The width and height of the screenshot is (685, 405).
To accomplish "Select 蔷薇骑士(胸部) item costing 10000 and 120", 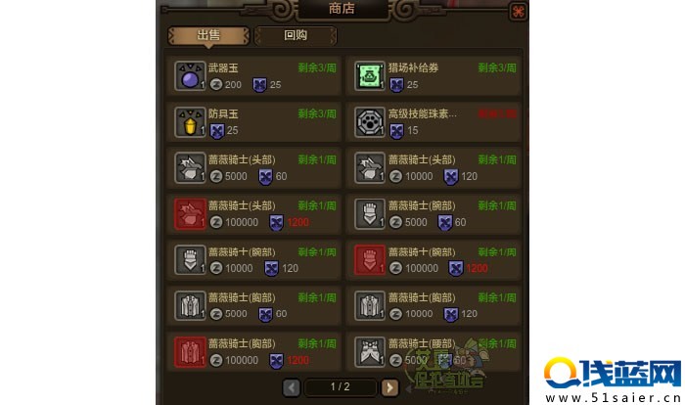I will coord(434,306).
